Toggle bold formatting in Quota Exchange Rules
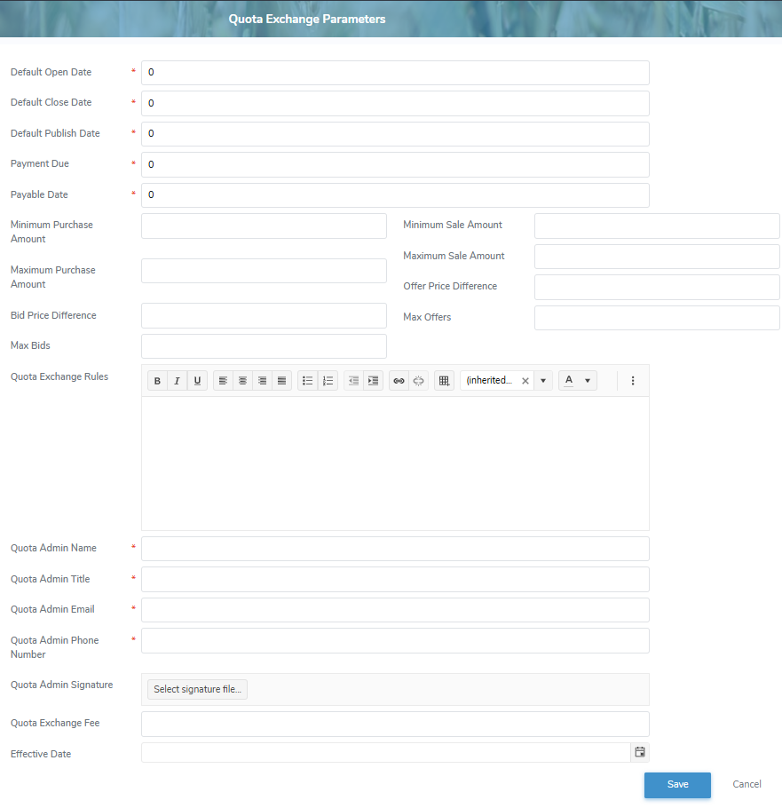Screen dimensions: 782x808 coord(157,380)
